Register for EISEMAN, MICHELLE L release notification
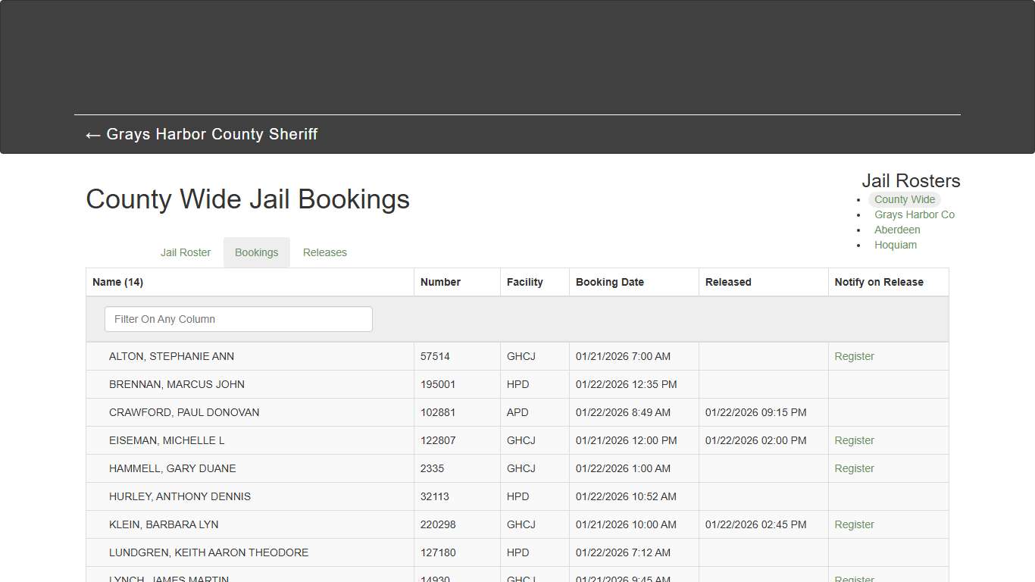Image resolution: width=1035 pixels, height=582 pixels. coord(854,440)
